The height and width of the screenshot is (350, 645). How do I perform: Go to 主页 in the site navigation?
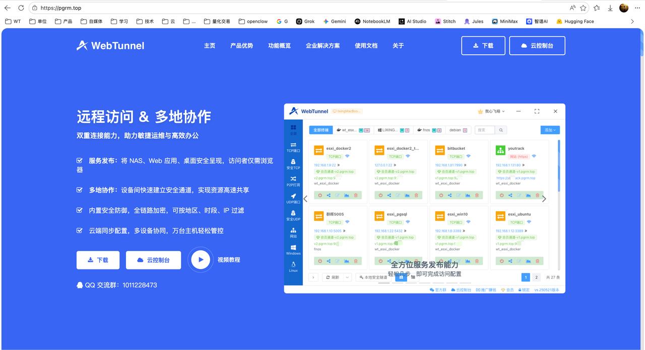210,46
